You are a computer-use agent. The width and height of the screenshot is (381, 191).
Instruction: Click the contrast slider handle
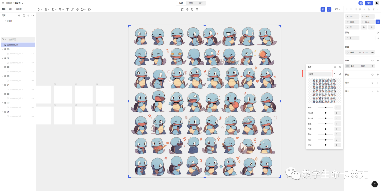tap(326, 113)
